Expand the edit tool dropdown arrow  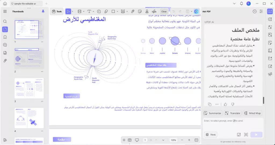click(x=84, y=11)
